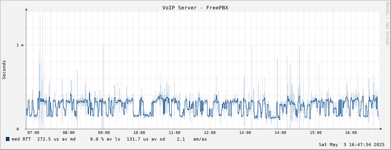Click the 10:00 time axis label

139,133
